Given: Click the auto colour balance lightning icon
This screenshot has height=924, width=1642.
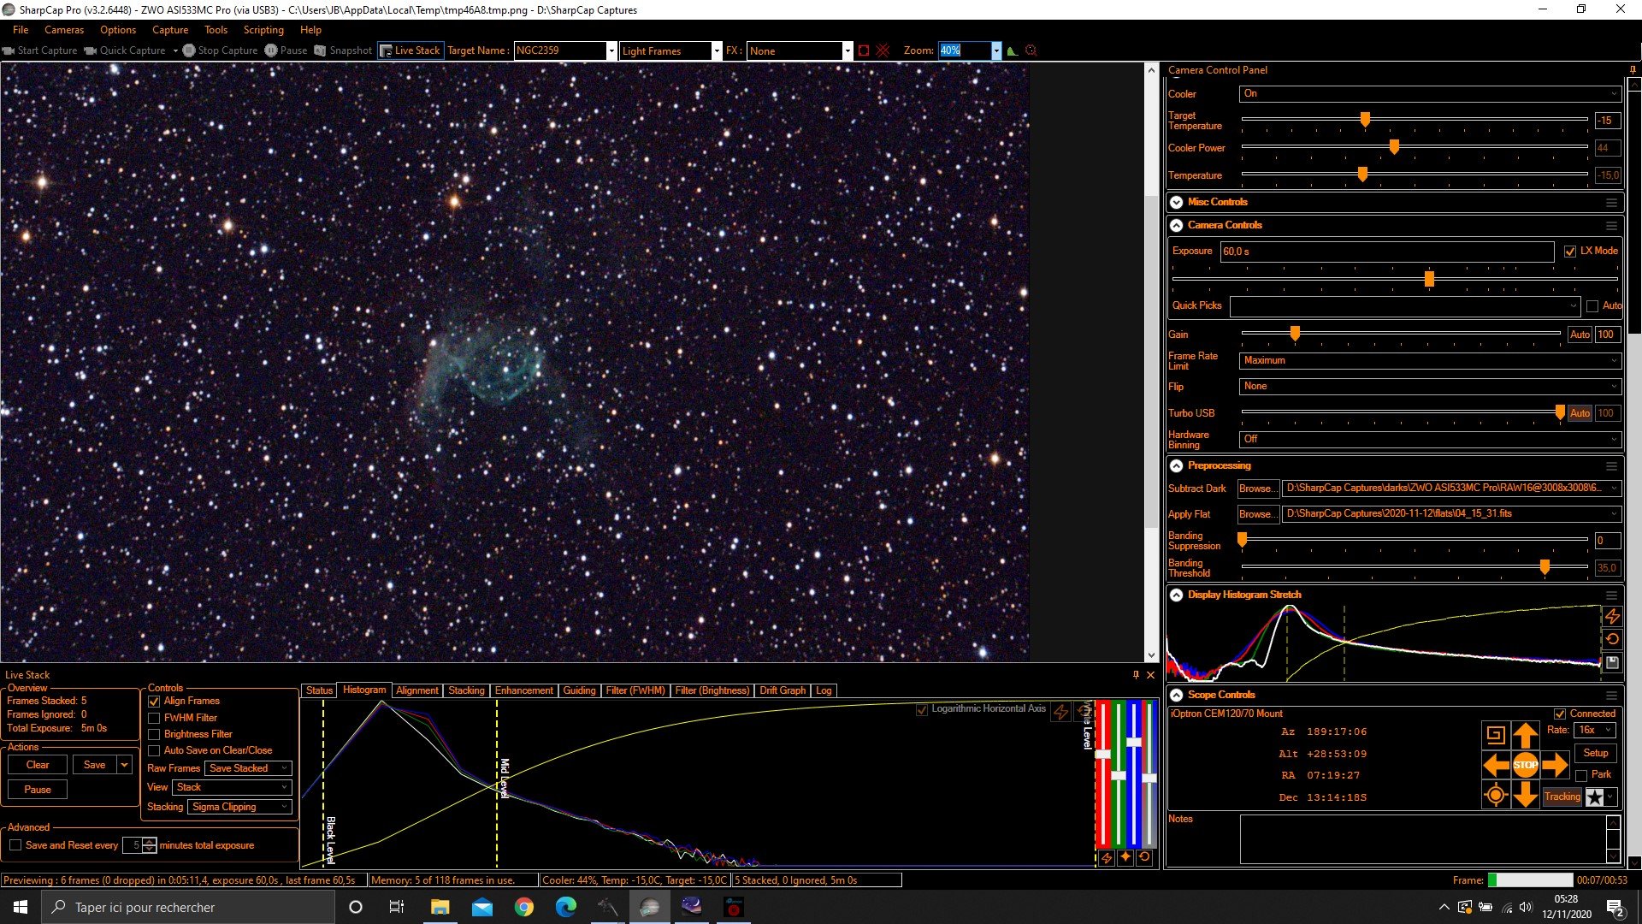Looking at the screenshot, I should [x=1106, y=857].
